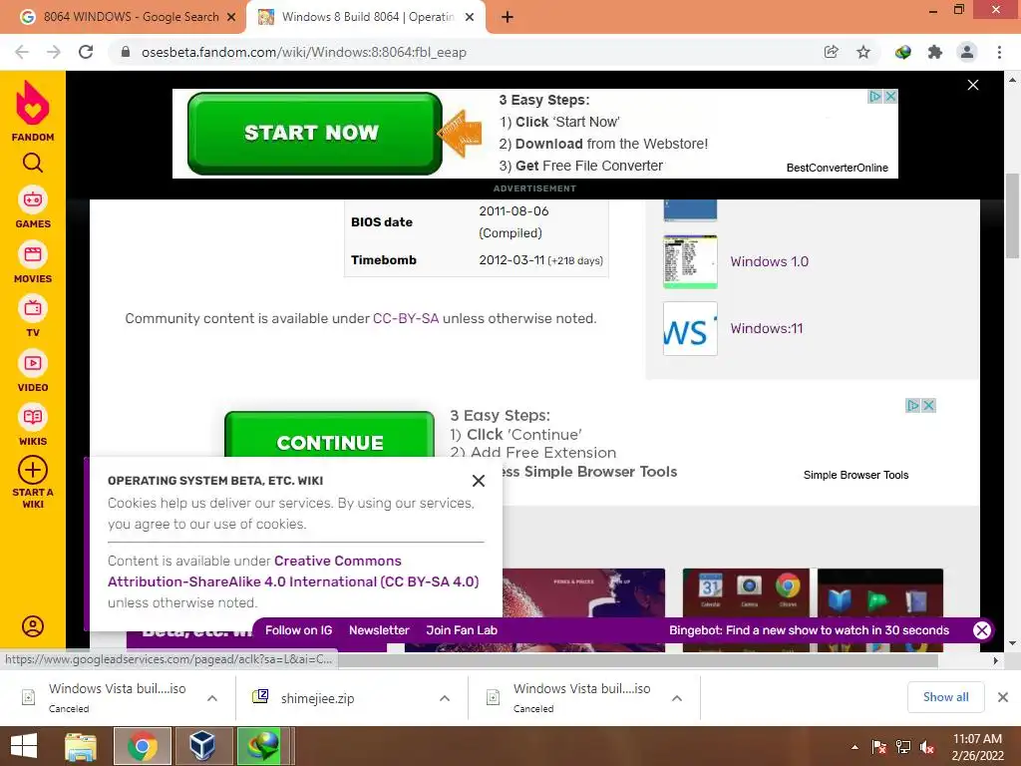Expand options for shimejiee.zip download
Screen dimensions: 1021x766
point(445,698)
